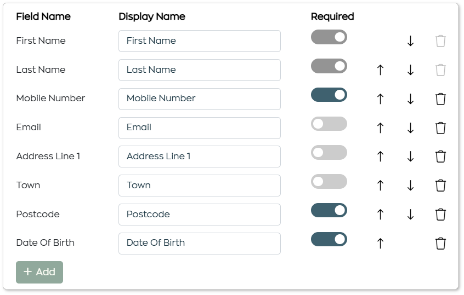Enable Required toggle for Town
Viewport: 464px width, 295px height.
[x=329, y=181]
